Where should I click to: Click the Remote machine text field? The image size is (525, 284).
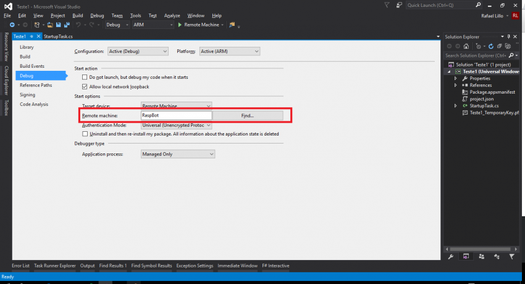tap(176, 115)
